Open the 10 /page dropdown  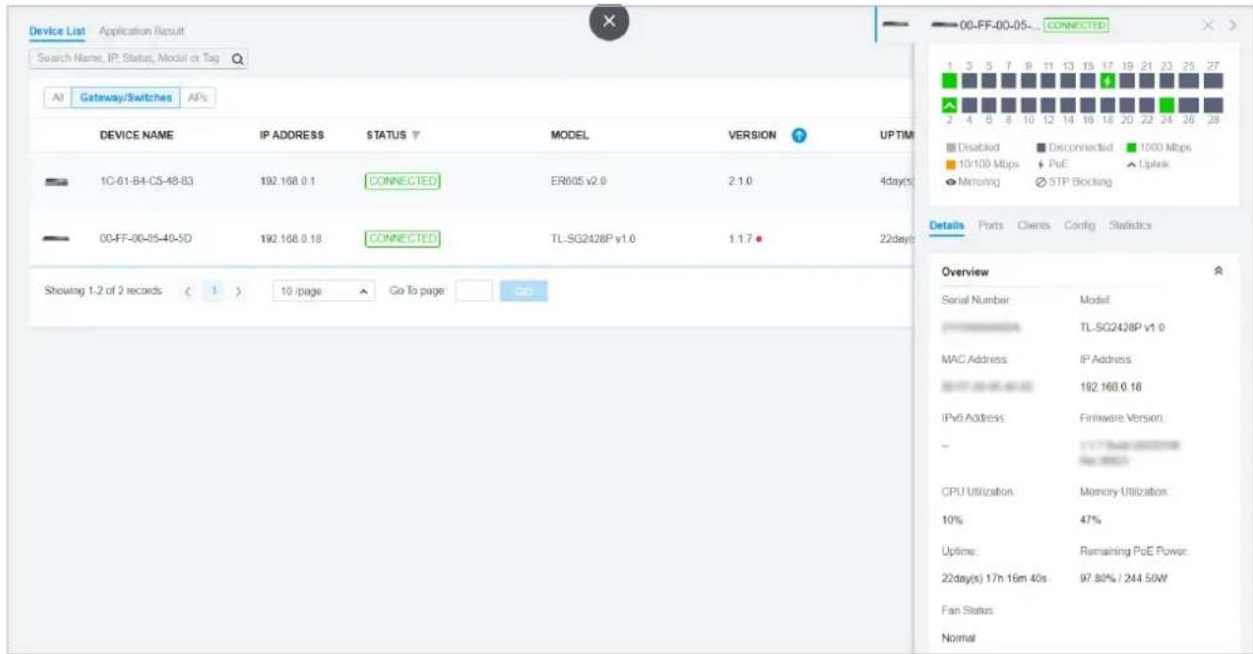[325, 292]
